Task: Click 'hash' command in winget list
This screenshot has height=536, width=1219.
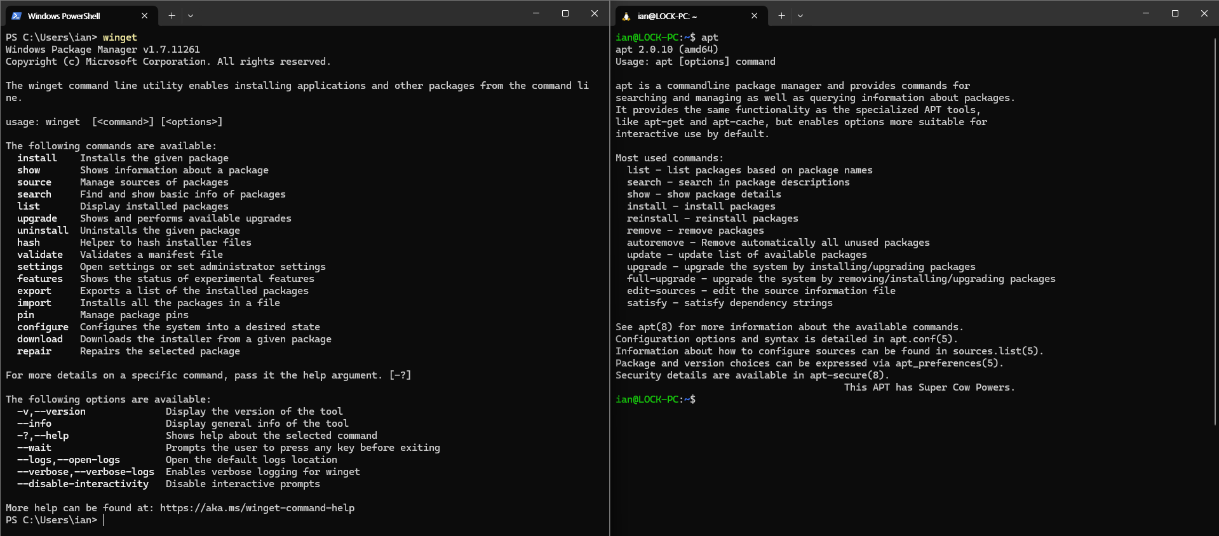Action: (x=29, y=243)
